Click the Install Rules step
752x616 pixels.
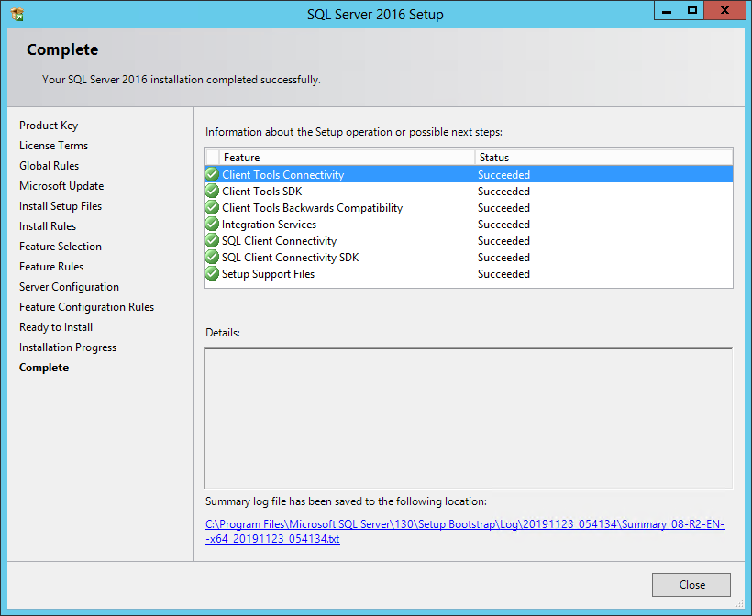point(48,226)
